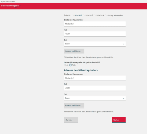Viewport: 147px width, 134px height.
Task: Open Schritt 3 step
Action: click(x=89, y=15)
